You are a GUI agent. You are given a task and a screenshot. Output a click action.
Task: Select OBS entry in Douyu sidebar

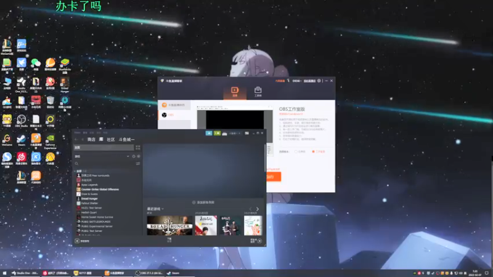tap(174, 115)
